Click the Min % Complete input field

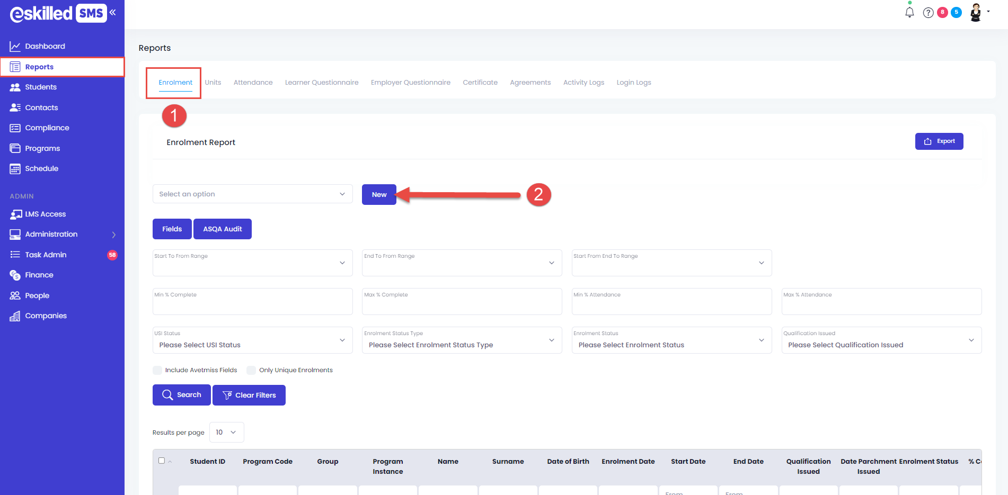[252, 302]
